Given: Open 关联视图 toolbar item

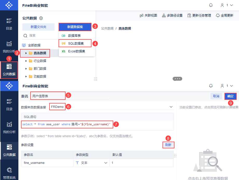Looking at the screenshot, I should tap(148, 15).
